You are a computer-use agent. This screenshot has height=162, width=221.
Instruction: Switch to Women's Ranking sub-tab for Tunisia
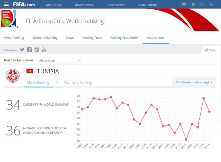[78, 83]
